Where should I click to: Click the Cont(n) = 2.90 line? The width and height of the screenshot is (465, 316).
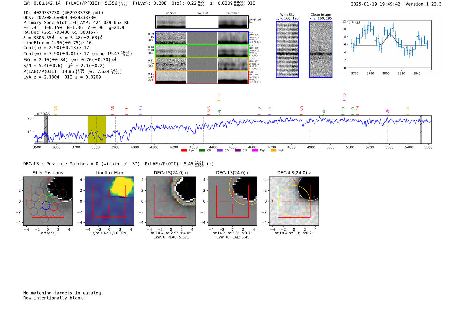point(56,48)
